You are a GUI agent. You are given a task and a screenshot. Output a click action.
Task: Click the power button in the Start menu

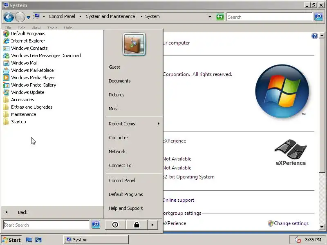pyautogui.click(x=115, y=225)
